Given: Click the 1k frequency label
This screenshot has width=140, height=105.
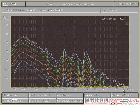Looking at the screenshot, I should pos(76,90).
